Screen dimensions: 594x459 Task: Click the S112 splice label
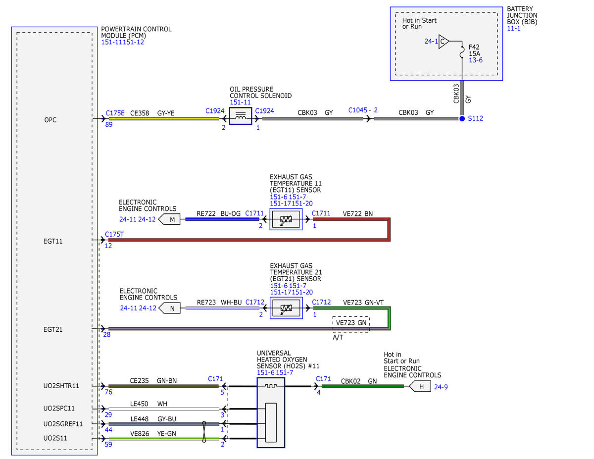click(476, 119)
